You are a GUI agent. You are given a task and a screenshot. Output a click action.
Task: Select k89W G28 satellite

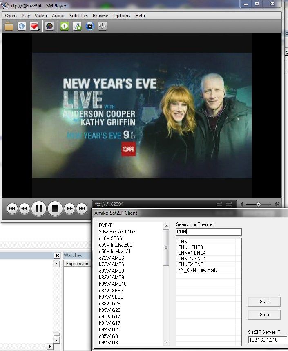(131, 310)
